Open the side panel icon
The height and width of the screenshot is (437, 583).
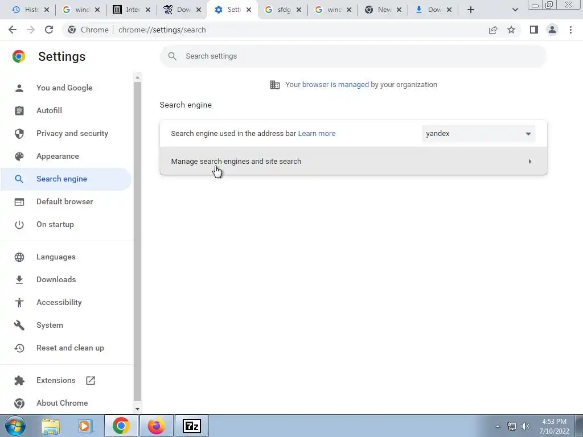[x=534, y=30]
